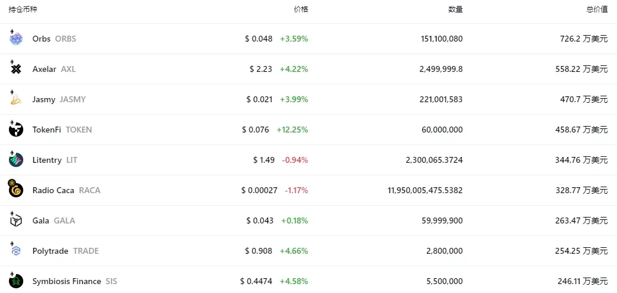617x293 pixels.
Task: Sort by the 价格 column header
Action: (x=301, y=10)
